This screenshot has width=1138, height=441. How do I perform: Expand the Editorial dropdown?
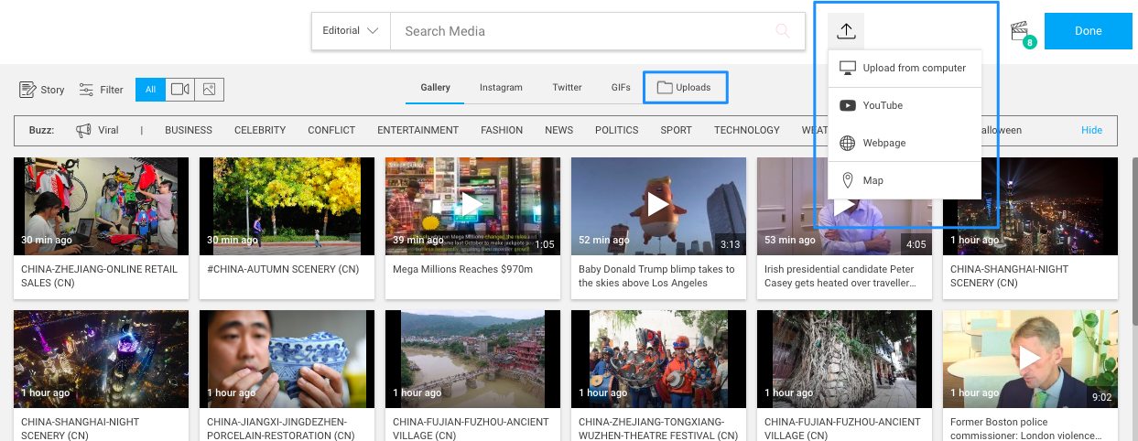[x=351, y=31]
